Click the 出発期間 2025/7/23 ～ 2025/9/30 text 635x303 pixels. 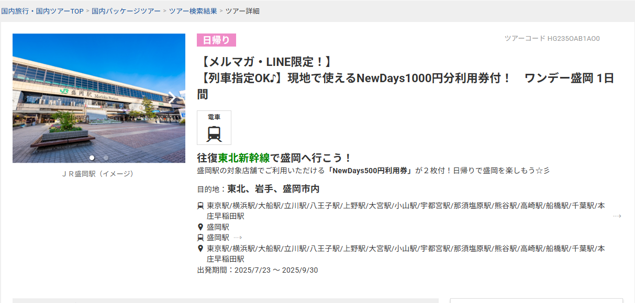click(258, 271)
